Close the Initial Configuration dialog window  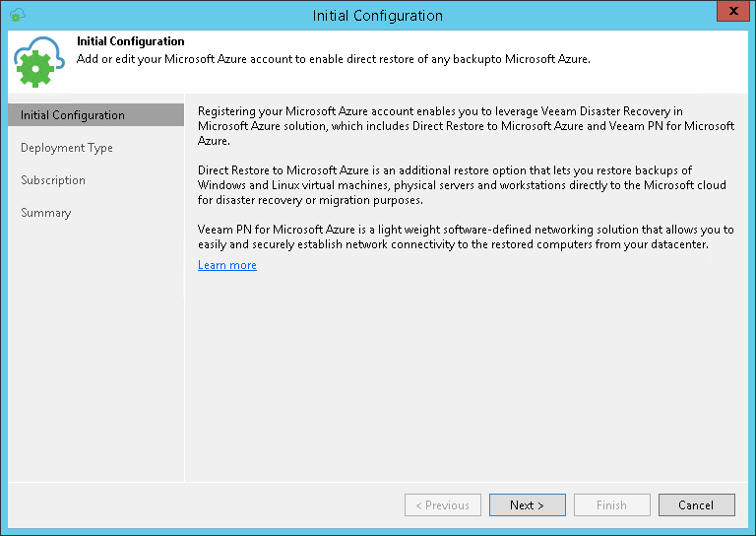click(x=730, y=14)
